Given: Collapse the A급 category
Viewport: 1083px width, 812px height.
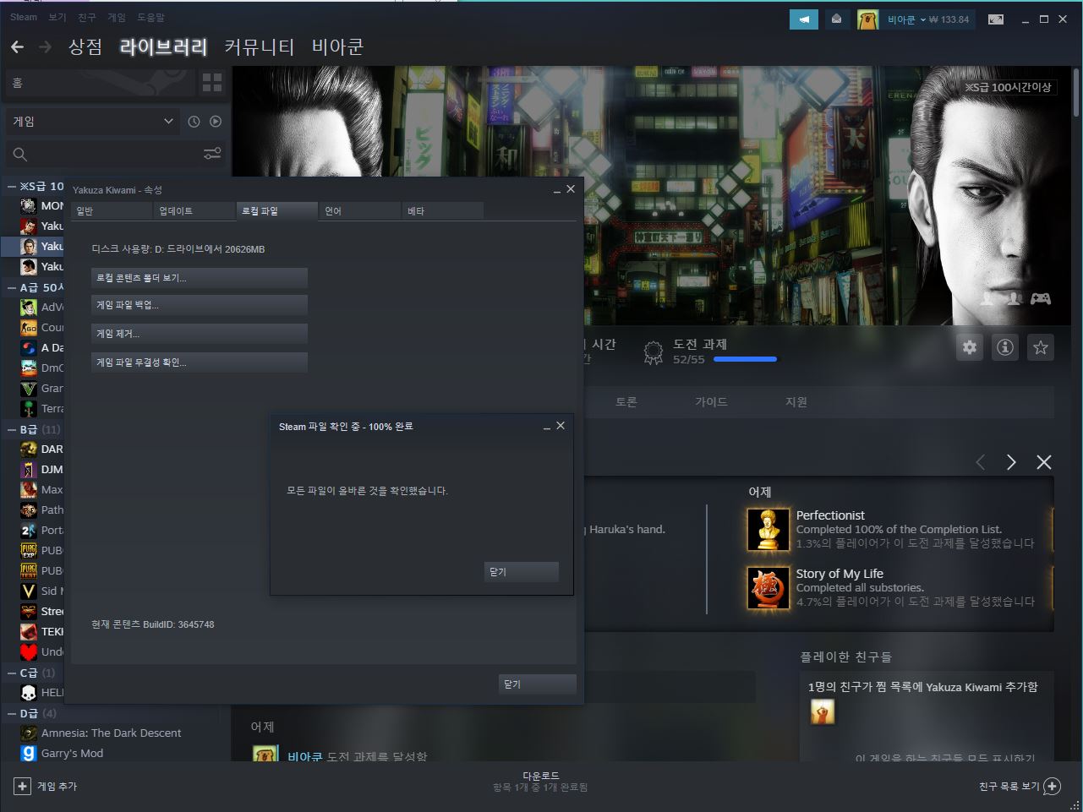Looking at the screenshot, I should 12,287.
